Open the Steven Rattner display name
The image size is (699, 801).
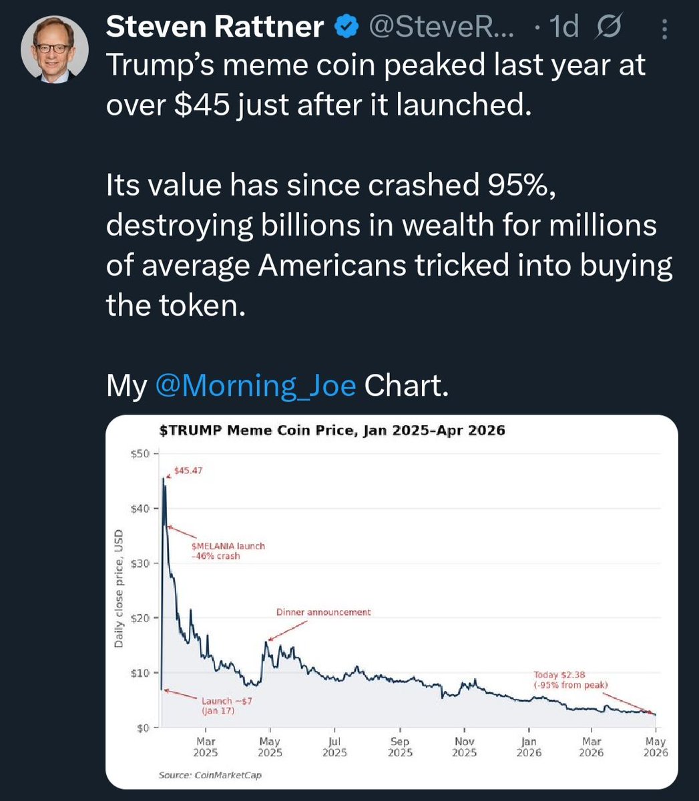click(216, 27)
